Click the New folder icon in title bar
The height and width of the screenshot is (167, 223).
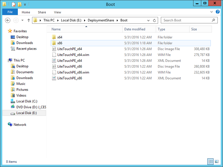[x=20, y=5]
